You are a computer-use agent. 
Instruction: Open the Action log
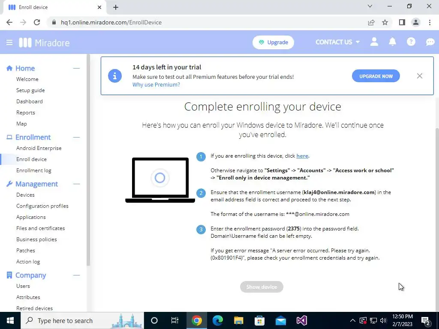click(x=28, y=262)
